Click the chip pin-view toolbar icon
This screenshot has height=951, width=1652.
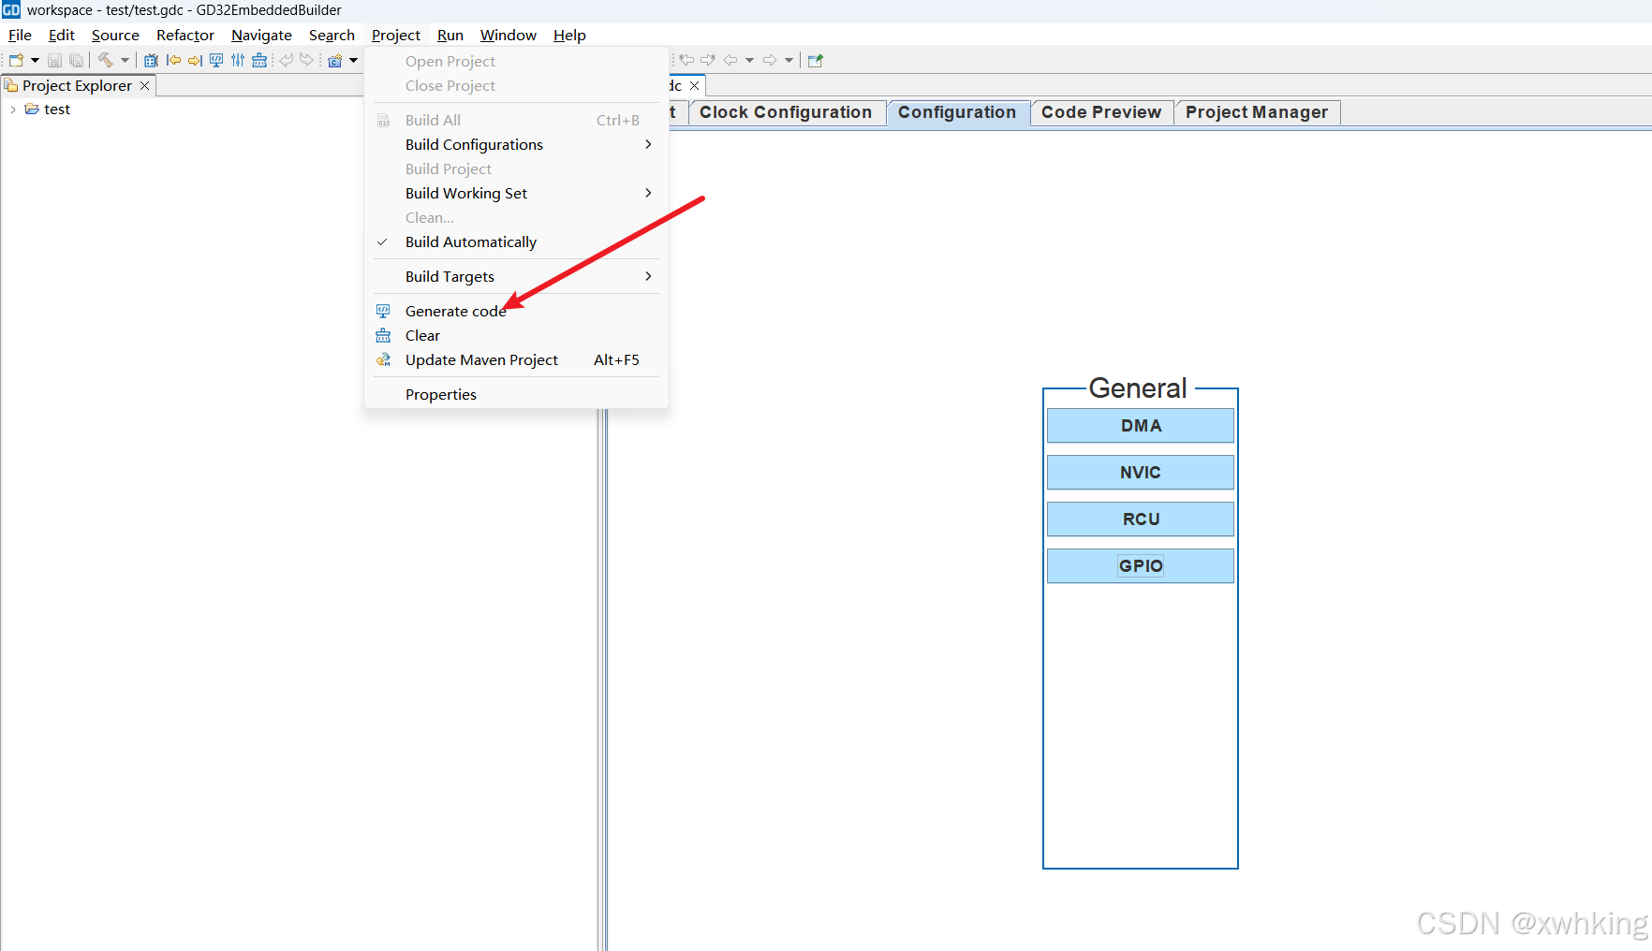click(x=151, y=60)
